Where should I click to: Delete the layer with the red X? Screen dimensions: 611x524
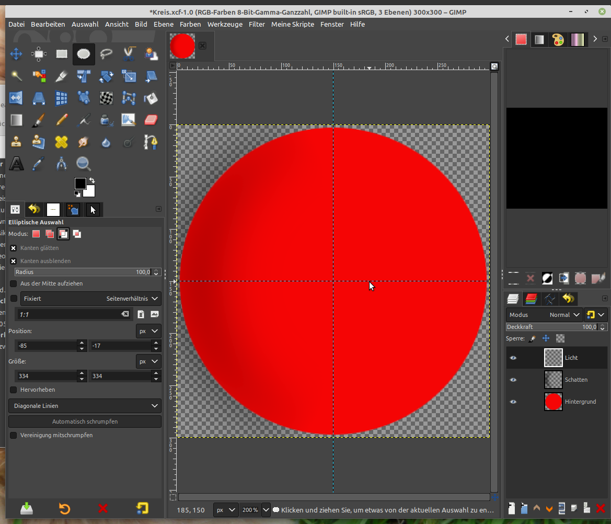[601, 508]
